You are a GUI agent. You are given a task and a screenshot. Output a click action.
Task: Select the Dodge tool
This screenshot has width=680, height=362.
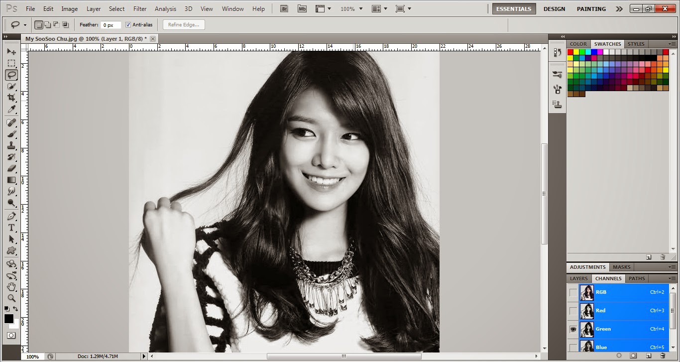tap(11, 203)
